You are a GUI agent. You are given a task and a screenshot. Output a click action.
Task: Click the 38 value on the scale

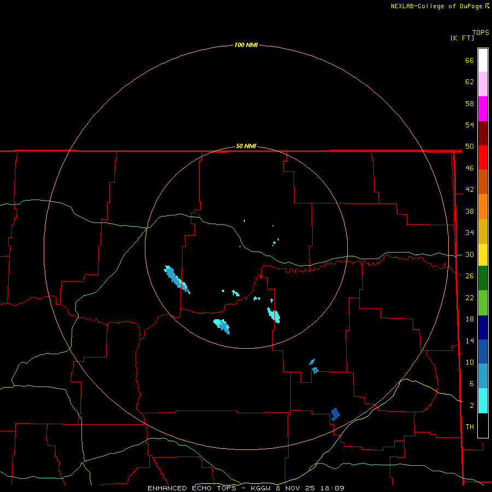tap(470, 211)
